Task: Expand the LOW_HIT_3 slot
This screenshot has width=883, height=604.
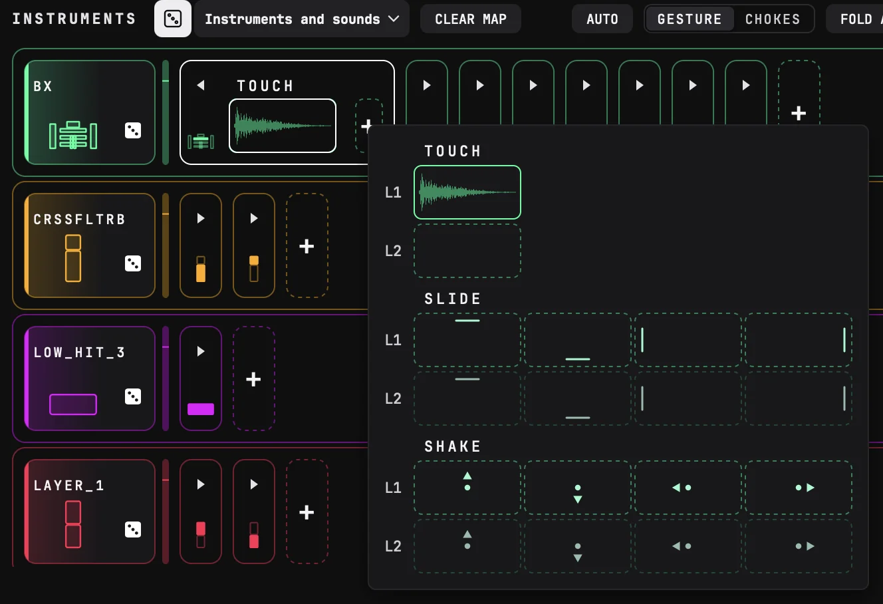Action: (201, 351)
